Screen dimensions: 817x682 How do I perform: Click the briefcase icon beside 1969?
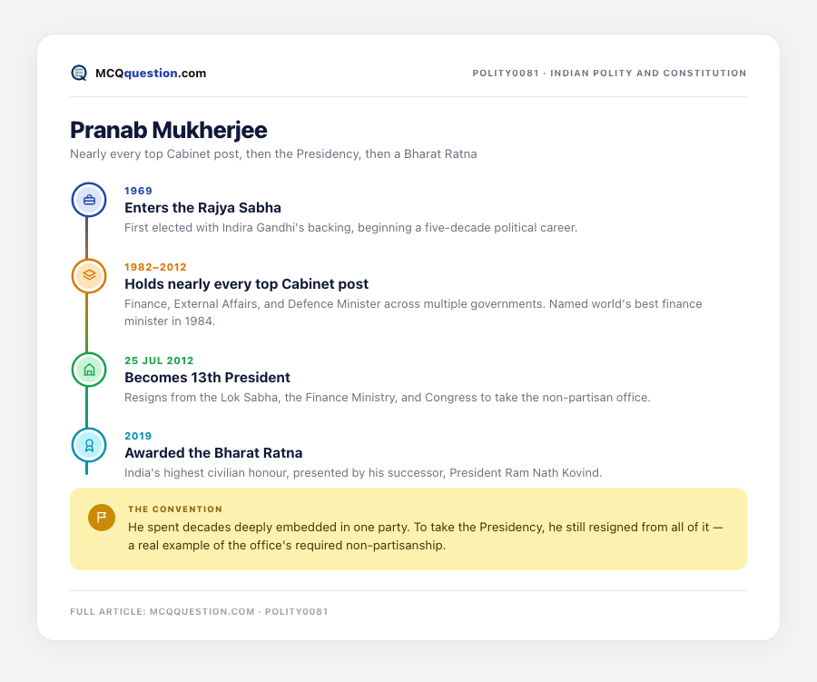point(89,200)
